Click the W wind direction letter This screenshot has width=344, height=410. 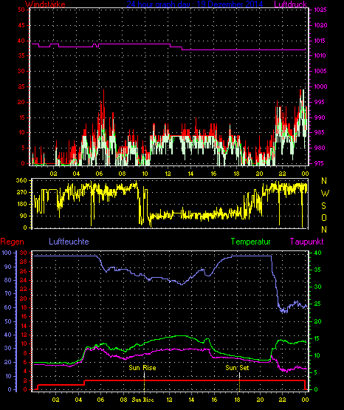pyautogui.click(x=325, y=194)
